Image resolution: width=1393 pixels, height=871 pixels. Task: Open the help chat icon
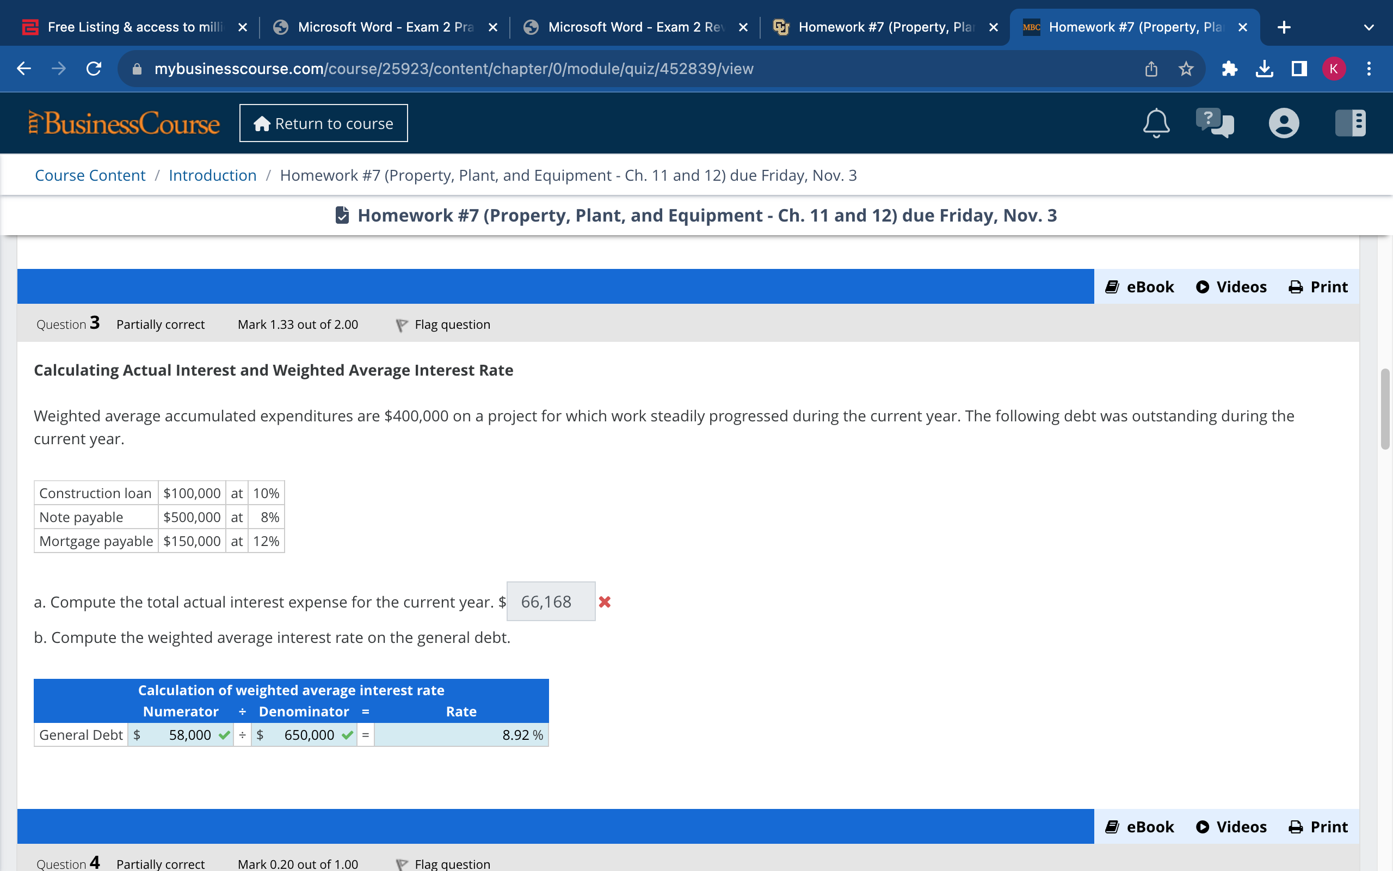click(1216, 122)
